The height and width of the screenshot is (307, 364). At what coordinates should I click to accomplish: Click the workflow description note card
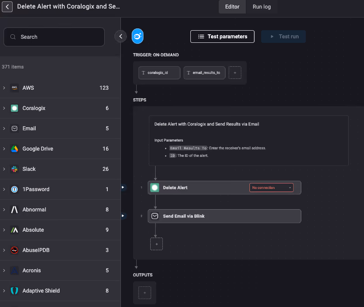click(x=249, y=141)
